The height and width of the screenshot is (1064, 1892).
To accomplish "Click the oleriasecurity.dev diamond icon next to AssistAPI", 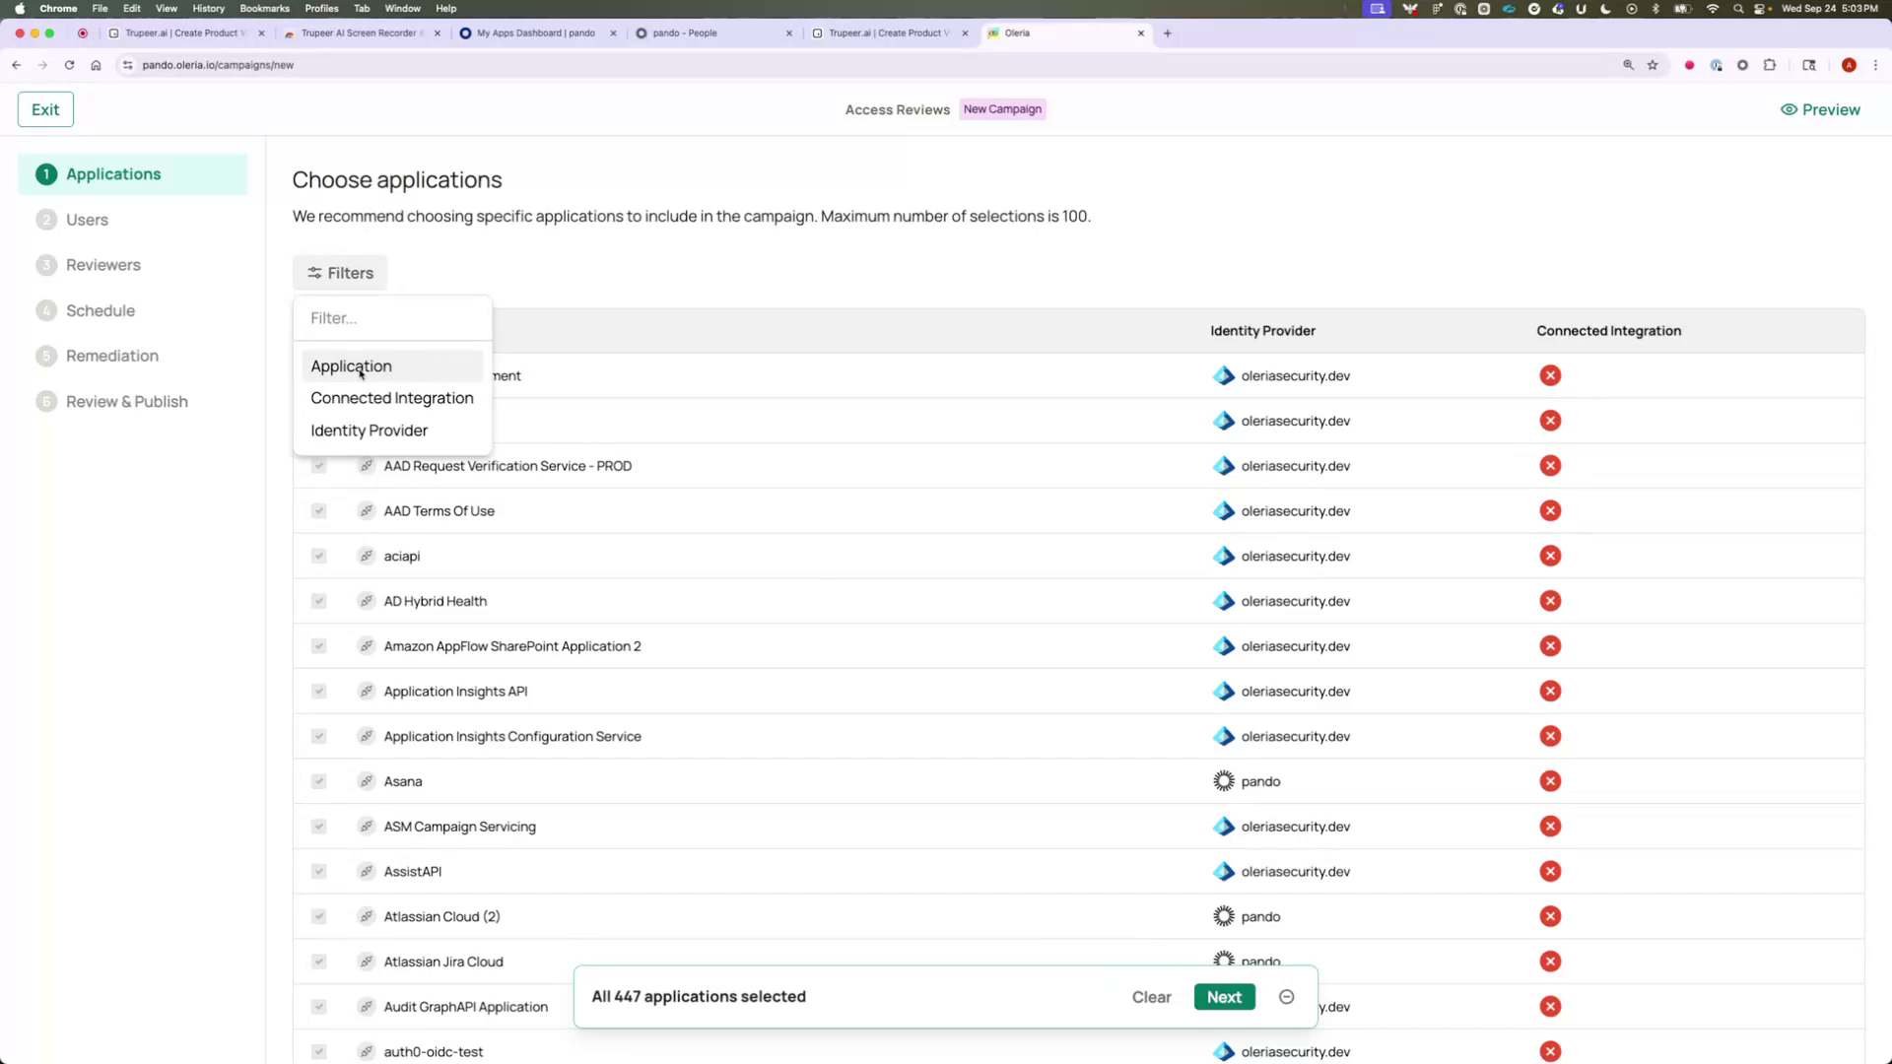I will click(x=1223, y=871).
